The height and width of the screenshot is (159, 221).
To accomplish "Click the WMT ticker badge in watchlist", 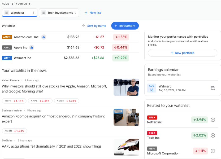I will tap(7, 58).
